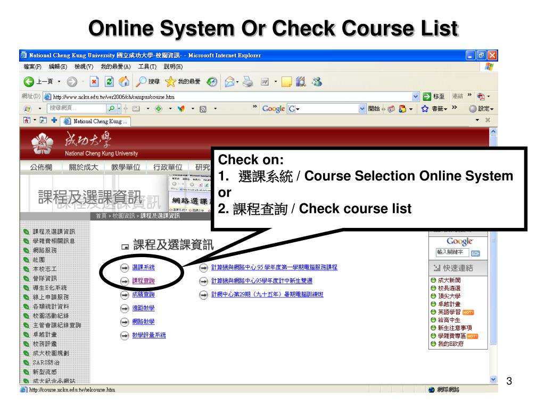This screenshot has height=408, width=545.
Task: Click the 教學單位 navigation item
Action: 126,167
